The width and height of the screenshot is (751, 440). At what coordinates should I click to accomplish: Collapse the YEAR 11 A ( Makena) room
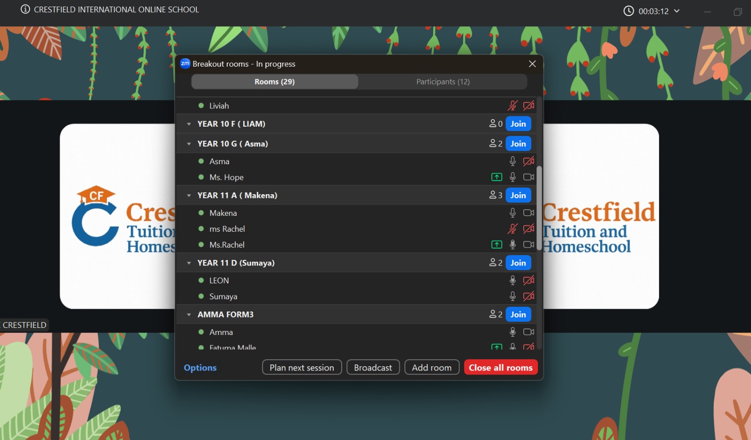[x=189, y=195]
